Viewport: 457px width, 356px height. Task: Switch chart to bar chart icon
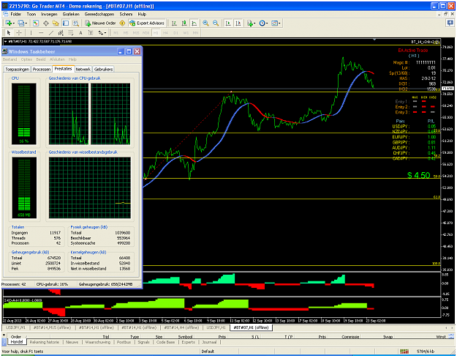pyautogui.click(x=174, y=23)
